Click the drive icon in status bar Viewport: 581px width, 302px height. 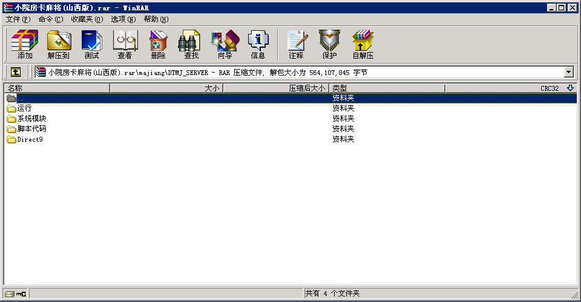pyautogui.click(x=11, y=294)
